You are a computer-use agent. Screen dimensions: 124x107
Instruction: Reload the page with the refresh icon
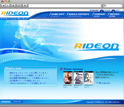point(13,6)
